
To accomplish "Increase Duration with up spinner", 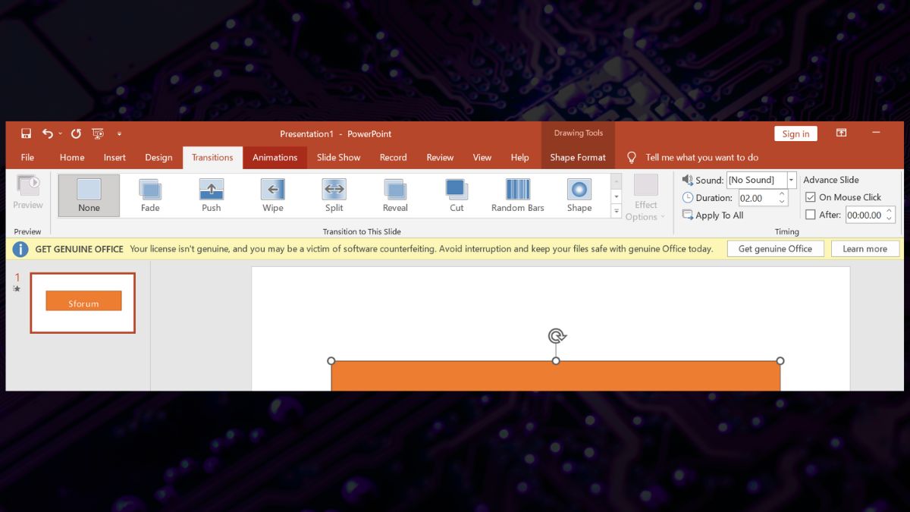I will pyautogui.click(x=782, y=194).
